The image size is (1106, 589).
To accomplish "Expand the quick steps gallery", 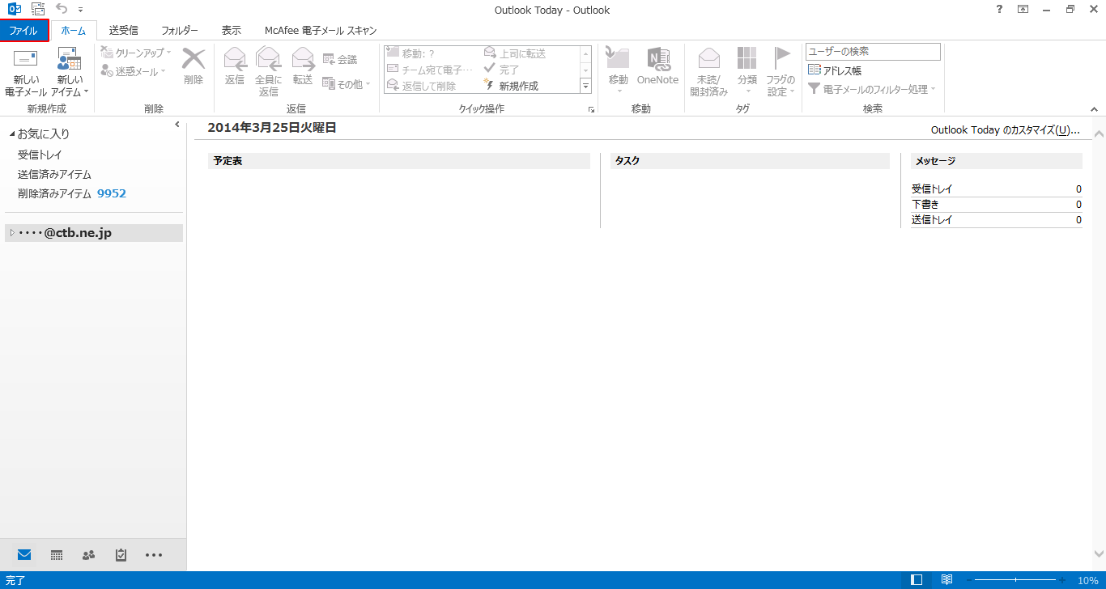I will (x=586, y=86).
